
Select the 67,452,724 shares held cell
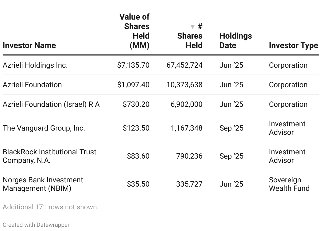tap(184, 65)
